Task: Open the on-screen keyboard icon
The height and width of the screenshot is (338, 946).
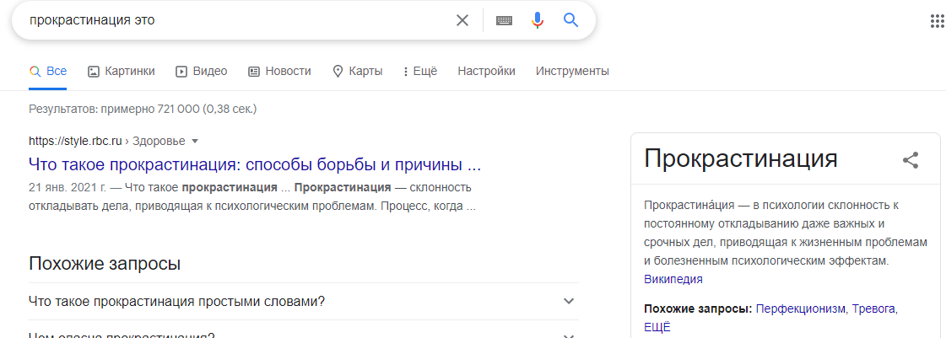Action: tap(505, 20)
